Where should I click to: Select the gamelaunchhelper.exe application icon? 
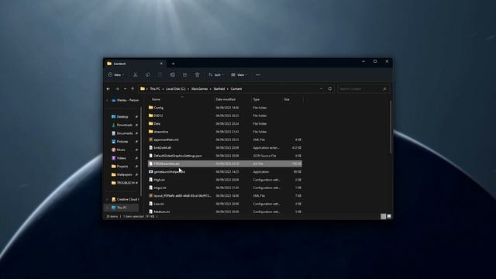151,172
